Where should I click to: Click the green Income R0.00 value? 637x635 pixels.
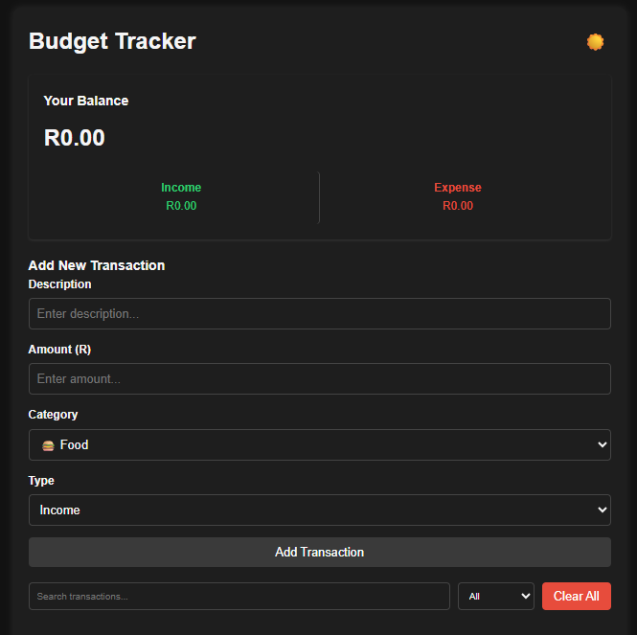(x=181, y=206)
